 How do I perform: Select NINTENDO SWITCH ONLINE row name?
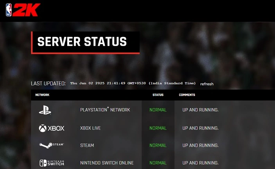[107, 163]
